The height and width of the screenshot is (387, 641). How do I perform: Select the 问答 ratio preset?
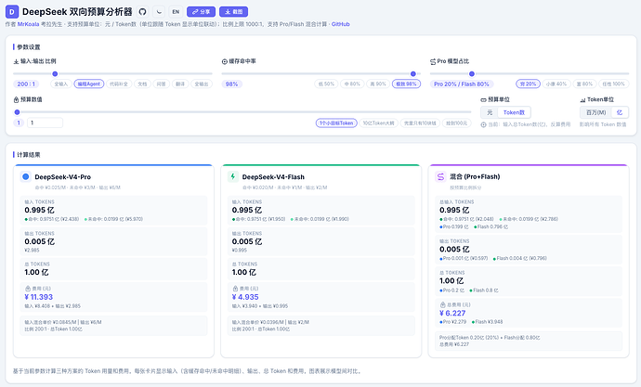coord(161,84)
